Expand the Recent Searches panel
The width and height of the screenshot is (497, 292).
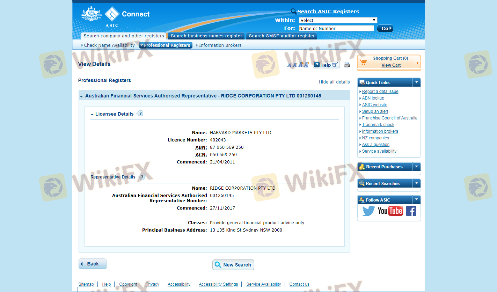coord(416,183)
